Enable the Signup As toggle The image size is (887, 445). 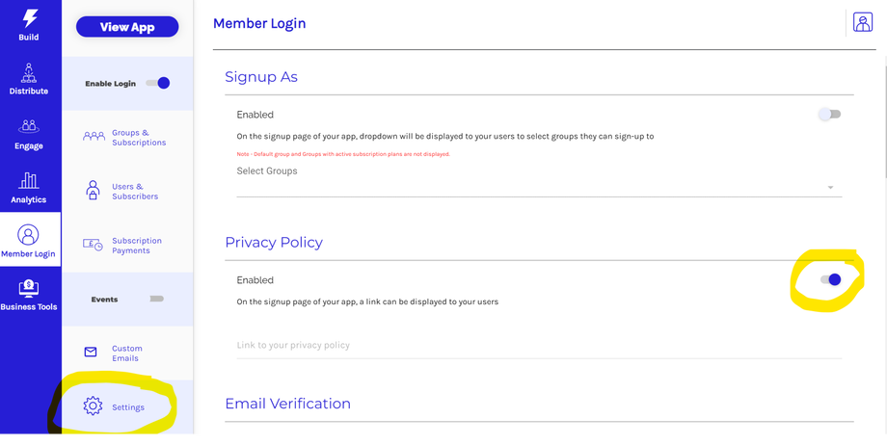[x=829, y=115]
